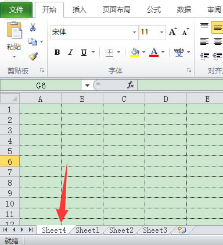Open the 文件 File menu
The image size is (223, 245).
pos(16,9)
